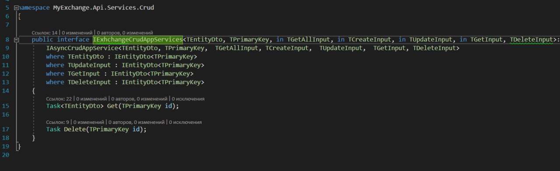Click "0 исключения" above the Delete method
The width and height of the screenshot is (560, 171).
185,123
